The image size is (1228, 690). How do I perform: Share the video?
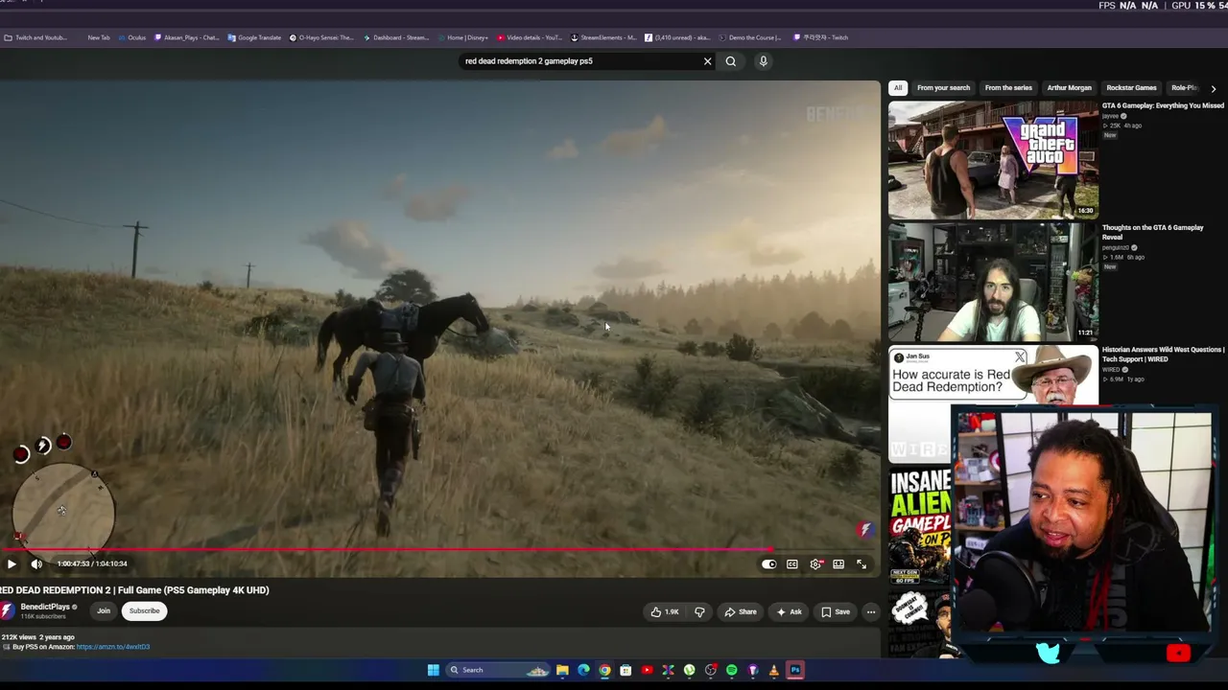(x=741, y=611)
